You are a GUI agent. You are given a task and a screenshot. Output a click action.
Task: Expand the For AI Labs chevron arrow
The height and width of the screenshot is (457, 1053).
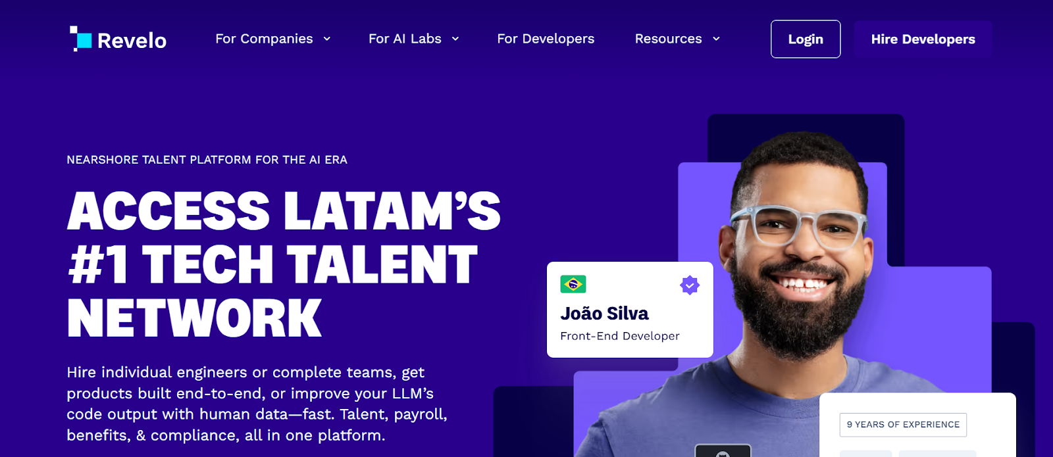tap(455, 39)
